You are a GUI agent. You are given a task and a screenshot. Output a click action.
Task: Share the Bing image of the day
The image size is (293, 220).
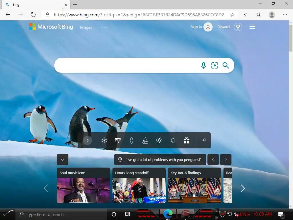click(204, 140)
